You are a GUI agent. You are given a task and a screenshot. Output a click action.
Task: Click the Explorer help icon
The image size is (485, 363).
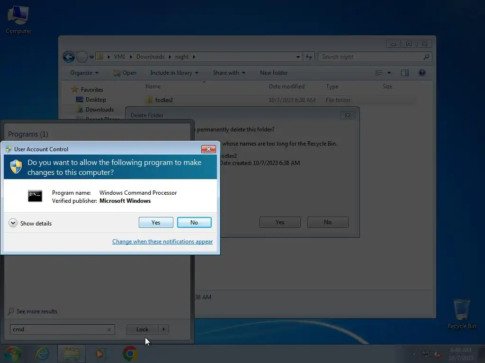pyautogui.click(x=422, y=73)
